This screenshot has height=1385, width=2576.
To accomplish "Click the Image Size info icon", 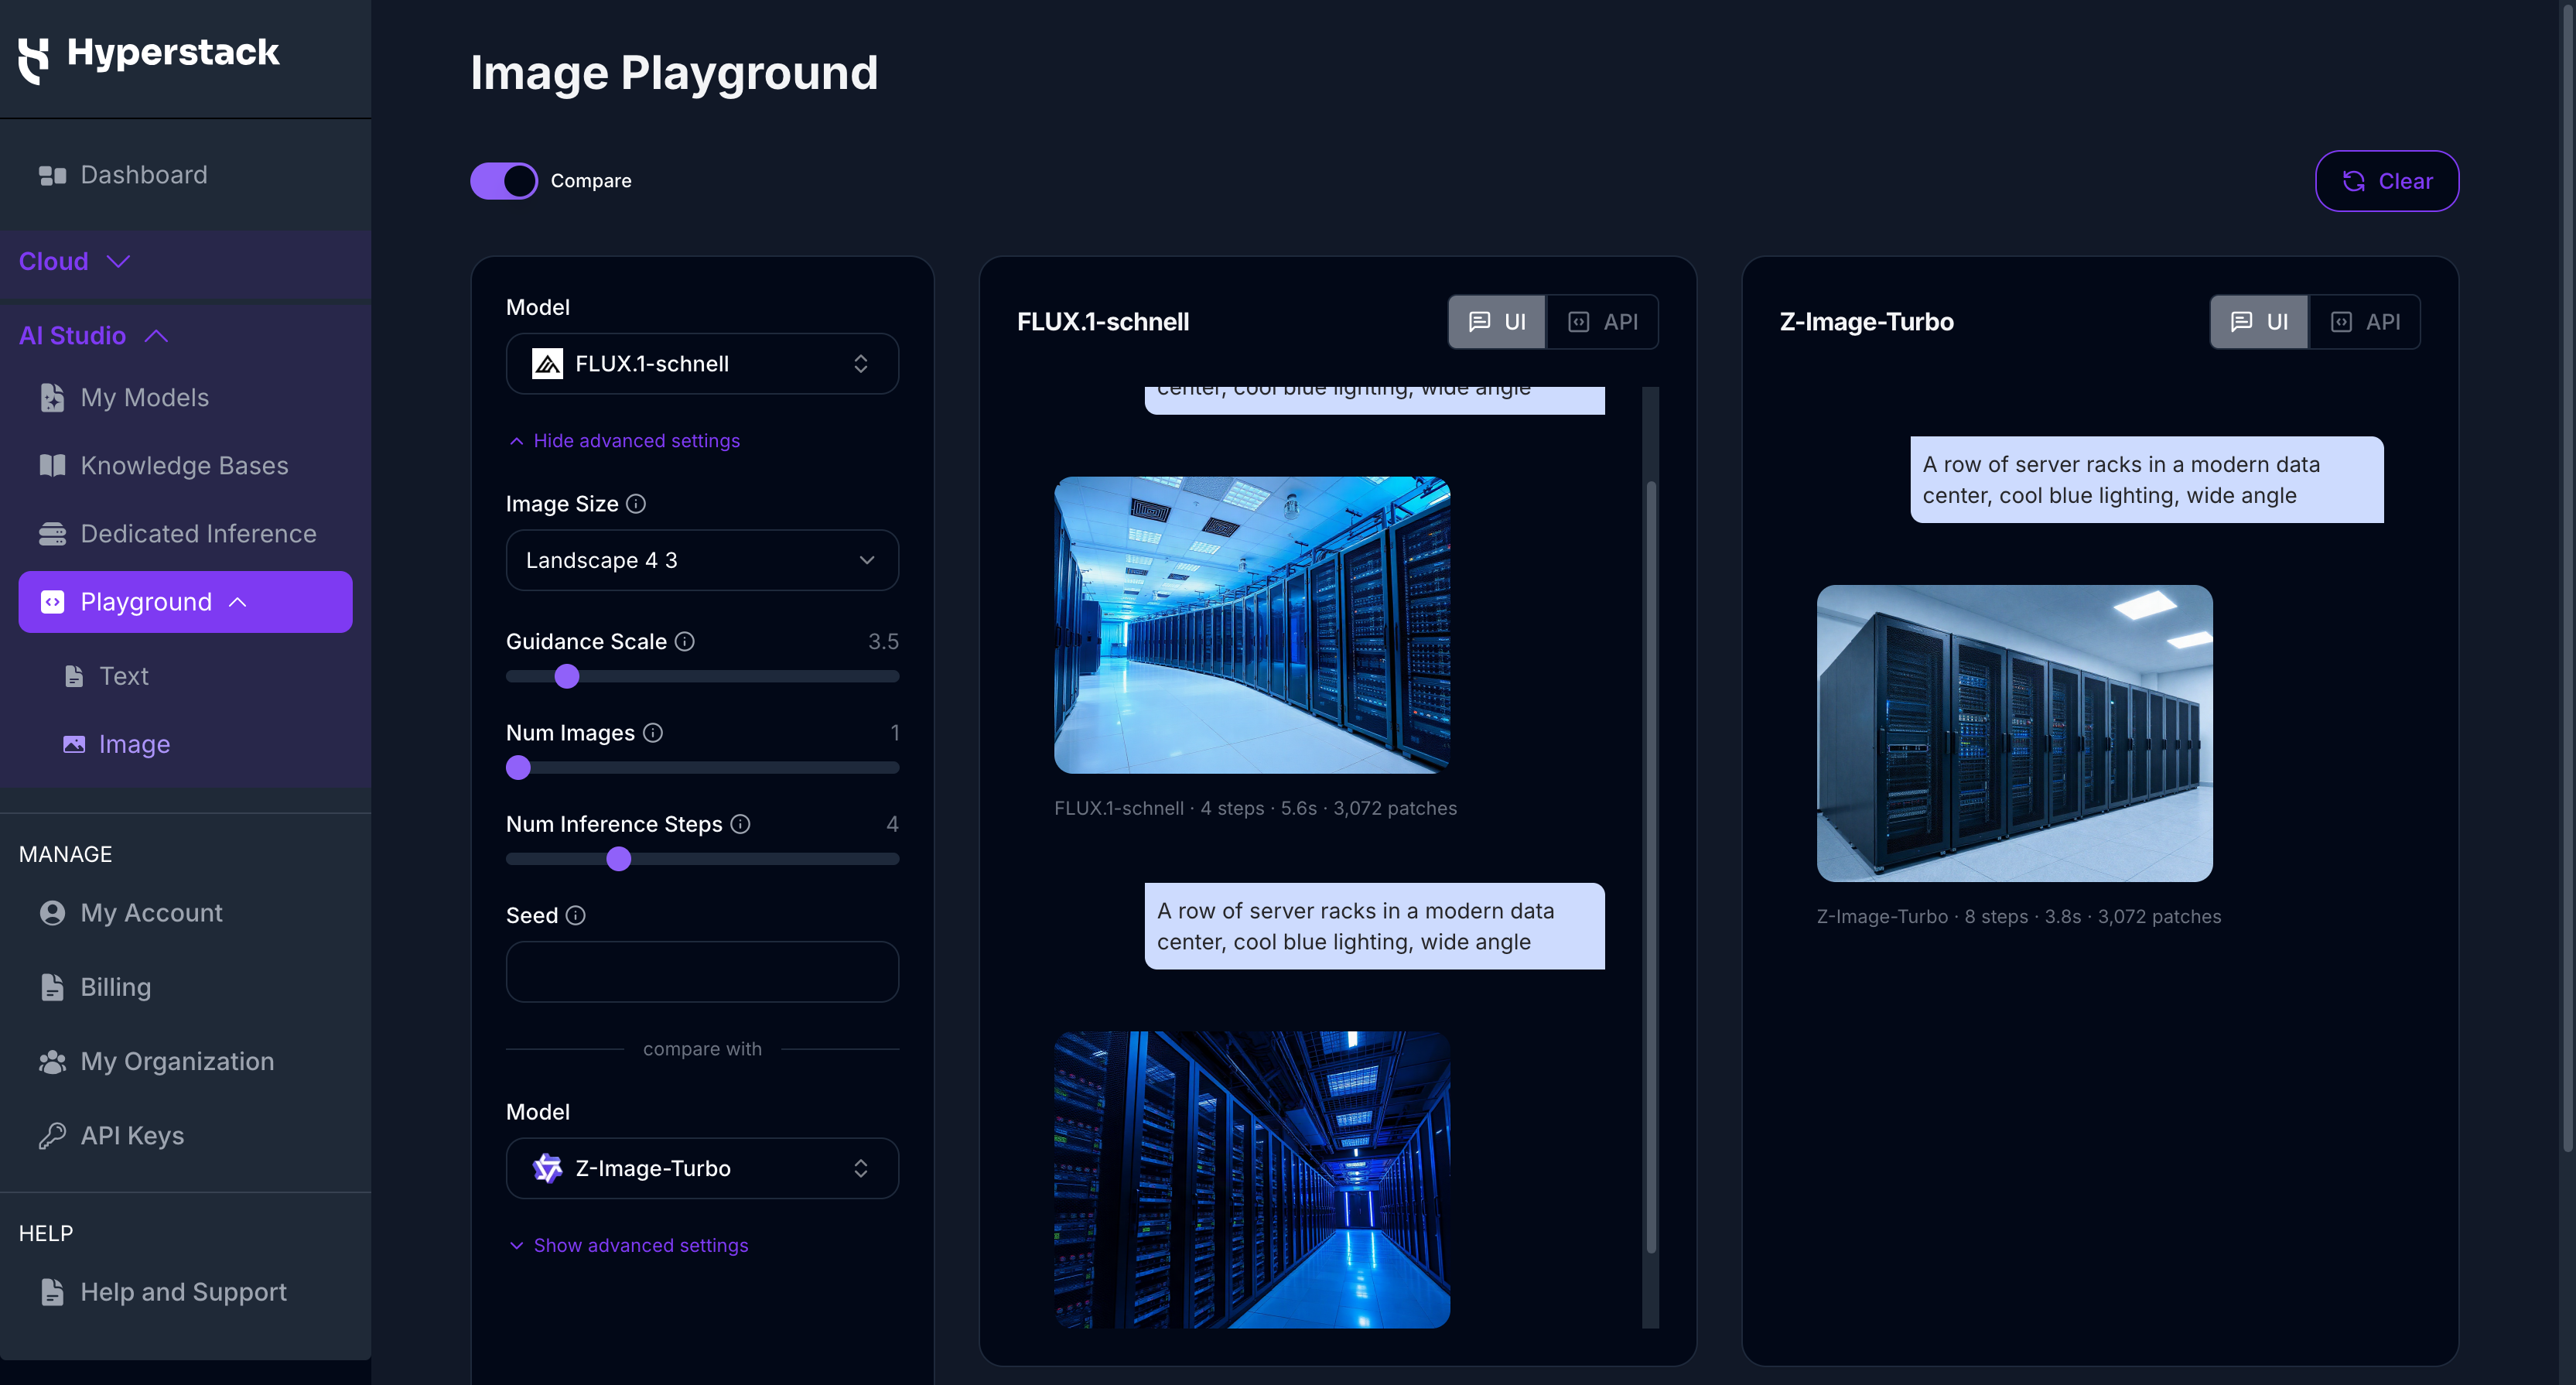I will tap(636, 504).
